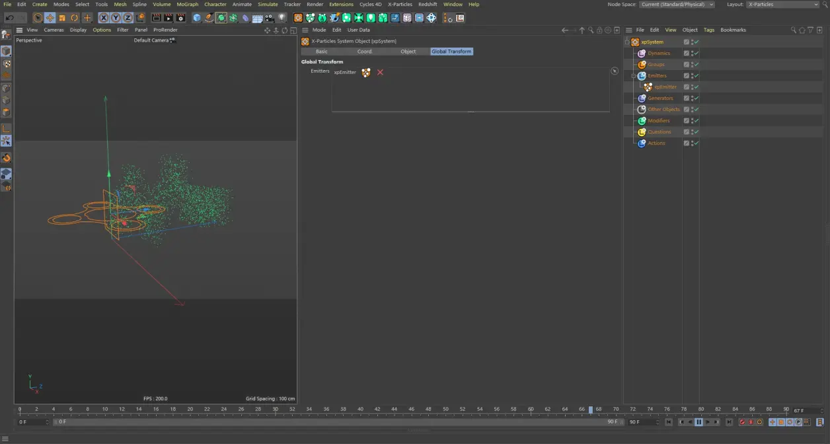Viewport: 830px width, 444px height.
Task: Click the xpEmitter icon in the Emitters field
Action: (366, 73)
